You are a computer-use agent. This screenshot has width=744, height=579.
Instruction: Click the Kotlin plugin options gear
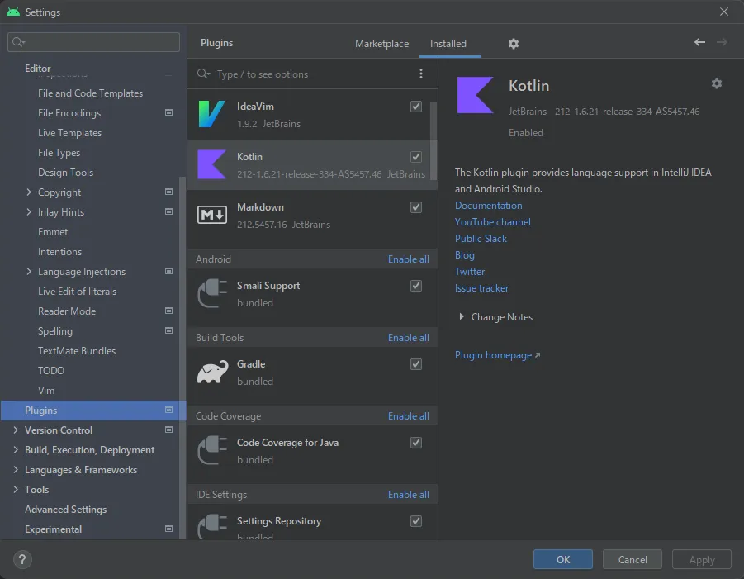pyautogui.click(x=716, y=83)
